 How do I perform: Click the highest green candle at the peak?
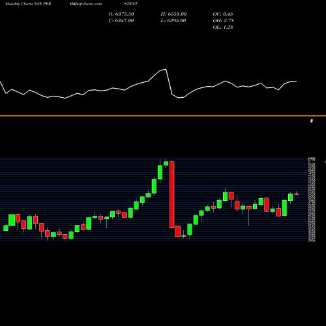point(166,163)
